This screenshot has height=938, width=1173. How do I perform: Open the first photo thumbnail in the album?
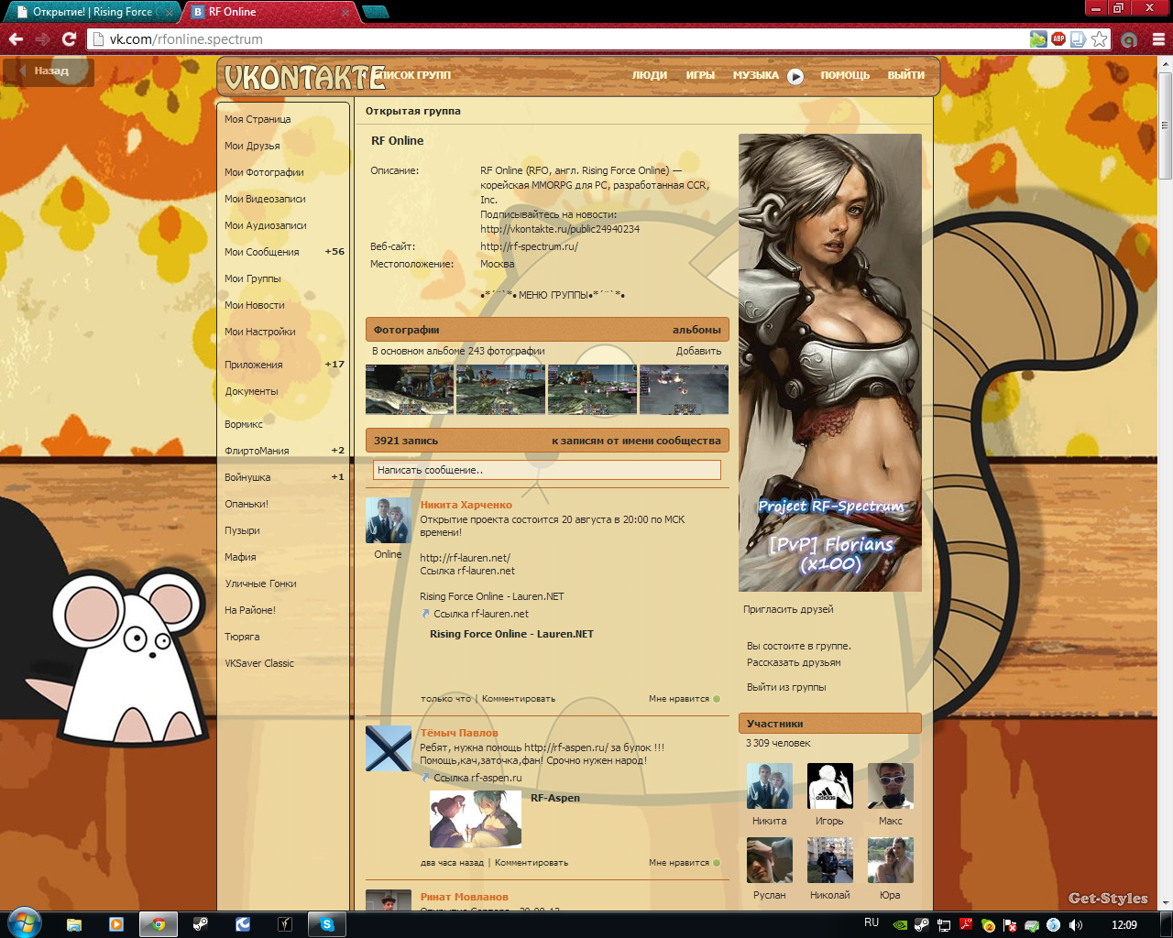pos(410,389)
